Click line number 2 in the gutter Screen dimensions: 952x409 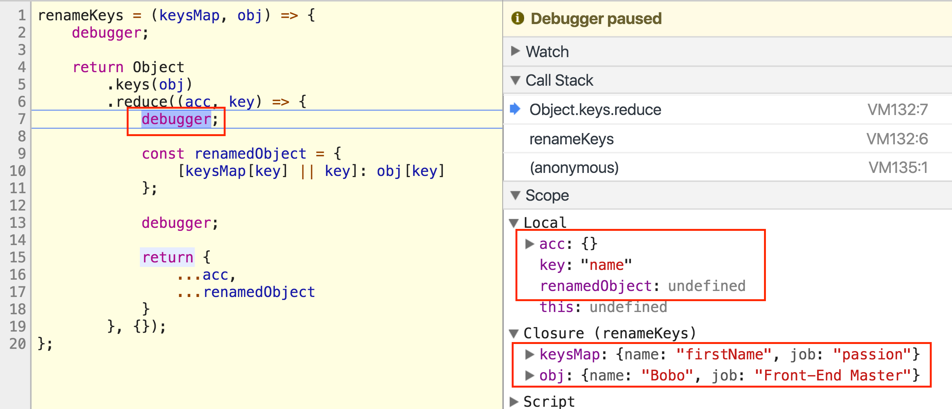pos(21,33)
